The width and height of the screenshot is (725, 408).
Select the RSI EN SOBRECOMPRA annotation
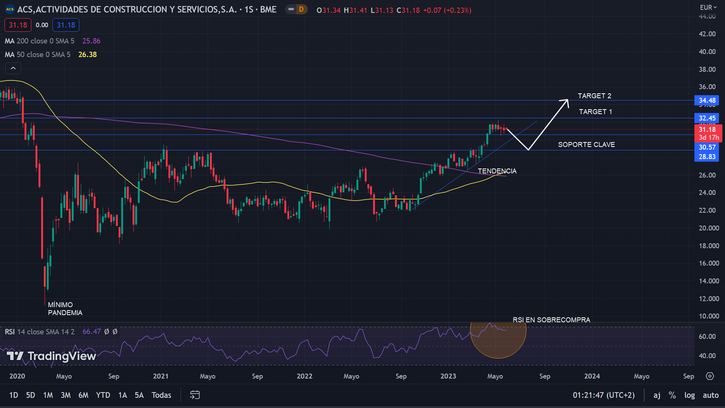551,320
